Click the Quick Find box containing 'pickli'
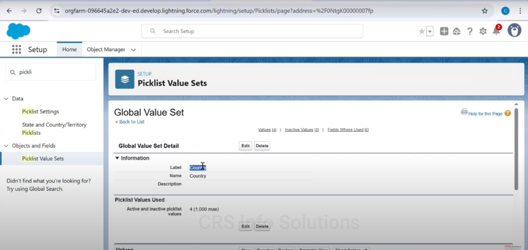Screen dimensions: 528x250 pyautogui.click(x=51, y=72)
